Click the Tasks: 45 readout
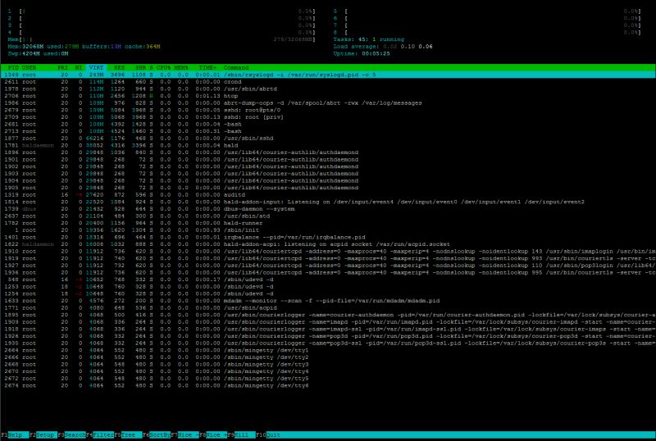 click(x=368, y=39)
